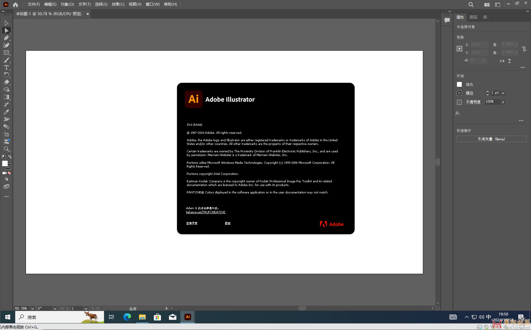
Task: Set paint mode to None
Action: (x=9, y=173)
